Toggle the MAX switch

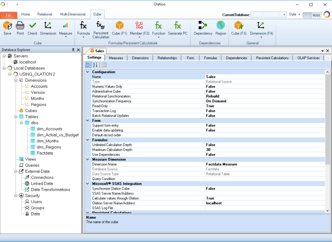pyautogui.click(x=312, y=15)
